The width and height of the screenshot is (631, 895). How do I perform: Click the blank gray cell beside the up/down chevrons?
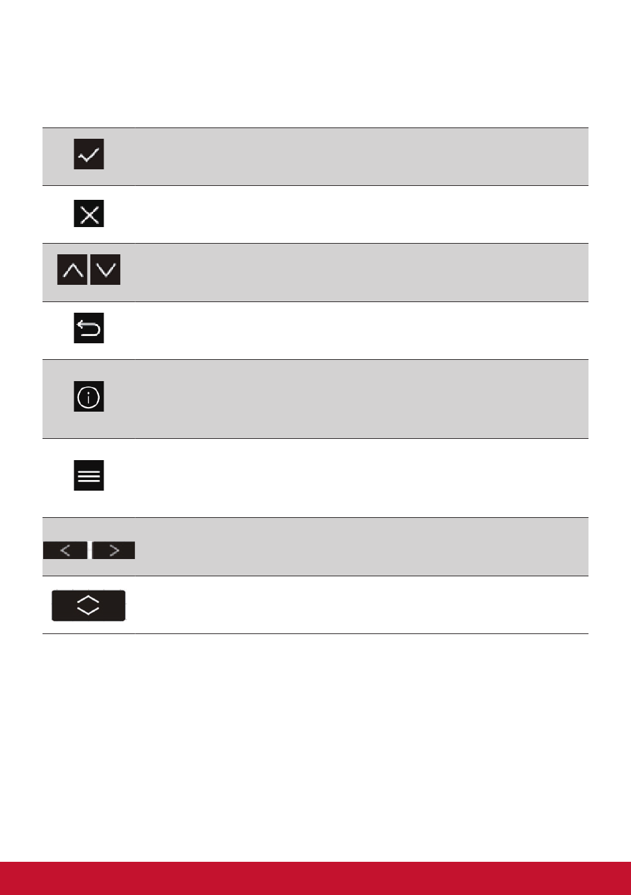coord(361,273)
